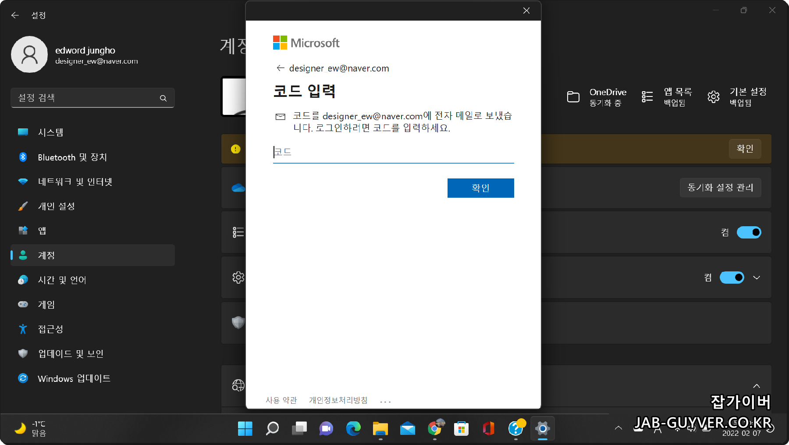Open 접근성 settings
Viewport: 789px width, 445px height.
92,329
